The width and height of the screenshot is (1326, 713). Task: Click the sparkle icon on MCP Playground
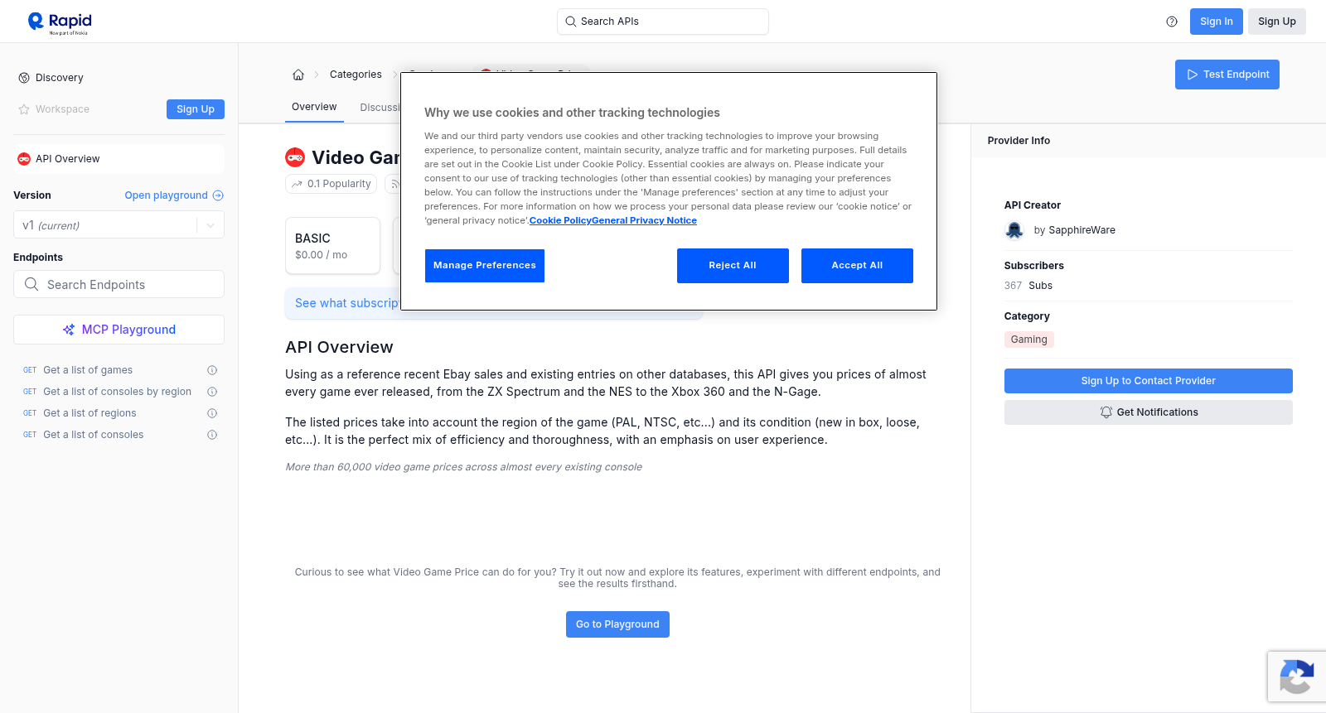point(69,330)
